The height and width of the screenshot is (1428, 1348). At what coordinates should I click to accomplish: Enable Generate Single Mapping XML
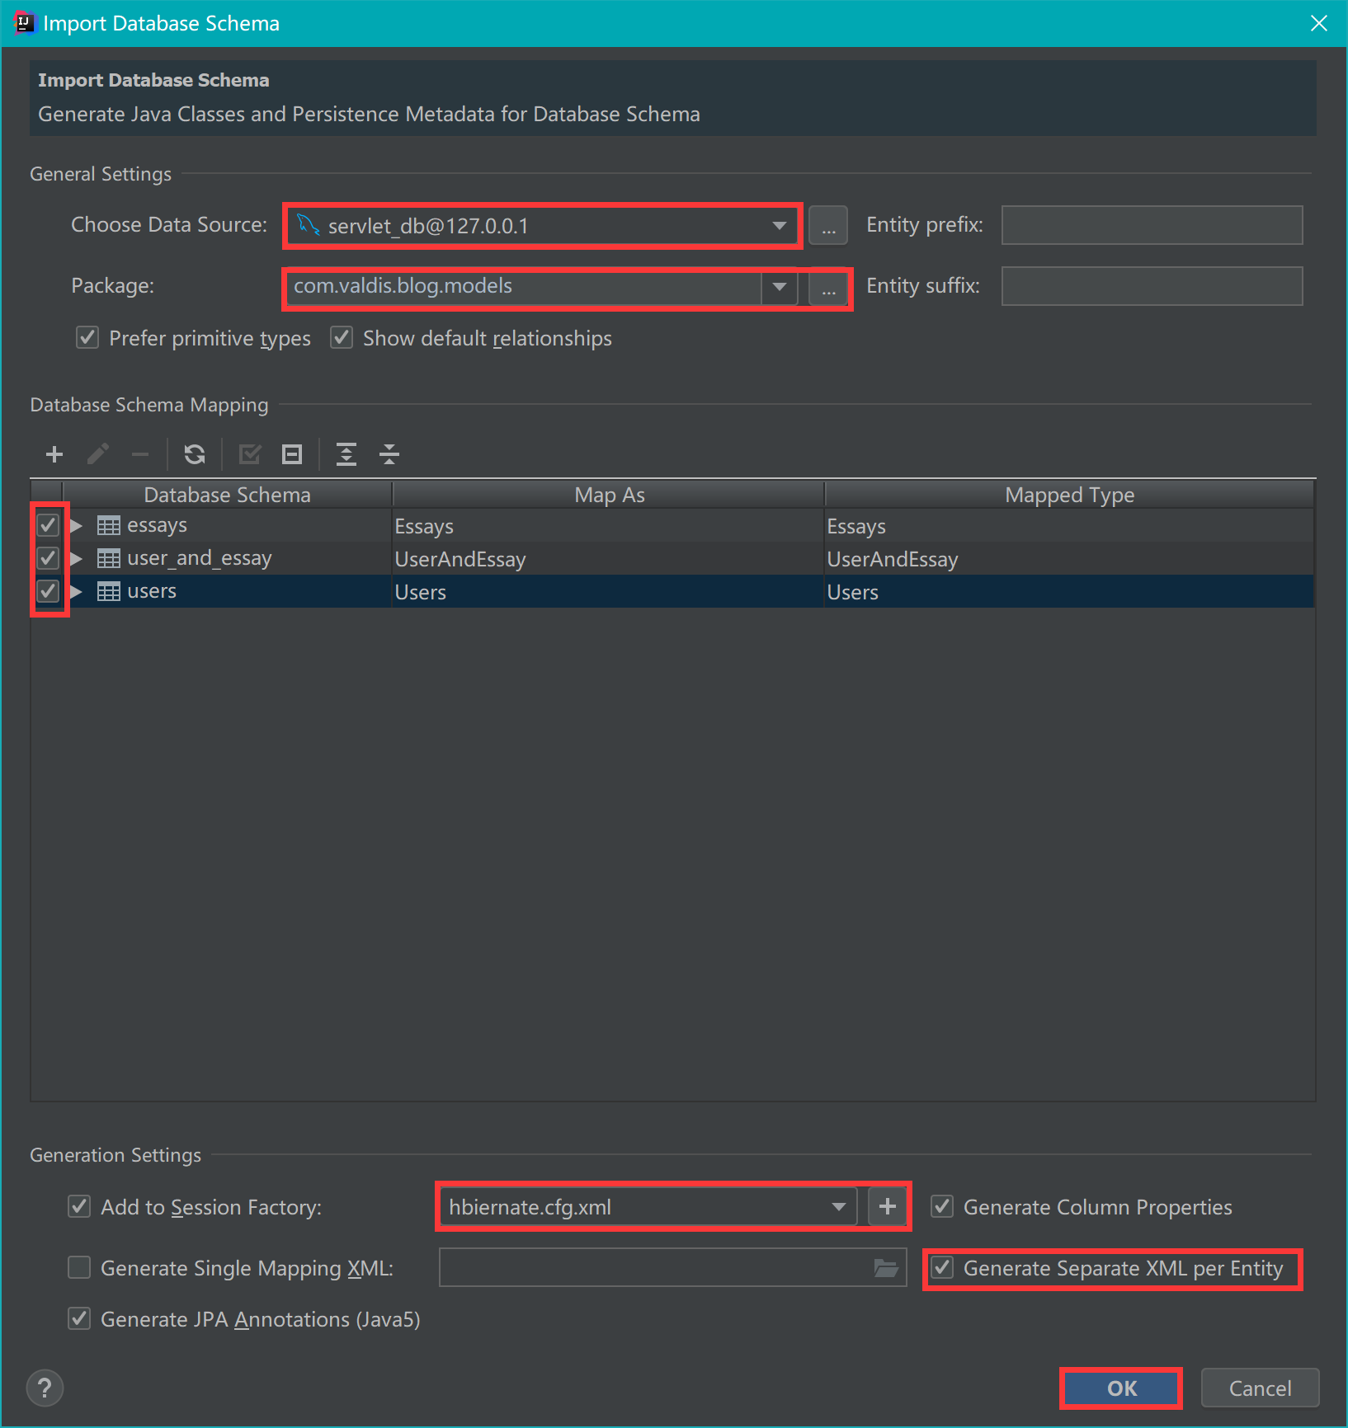78,1268
